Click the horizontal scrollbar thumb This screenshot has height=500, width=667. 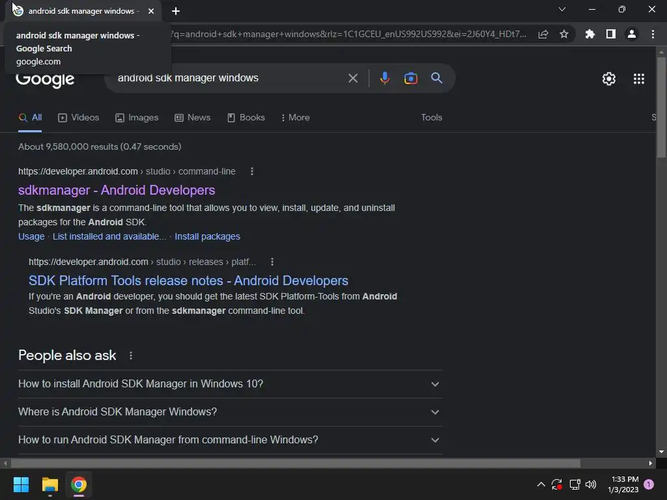[296, 463]
